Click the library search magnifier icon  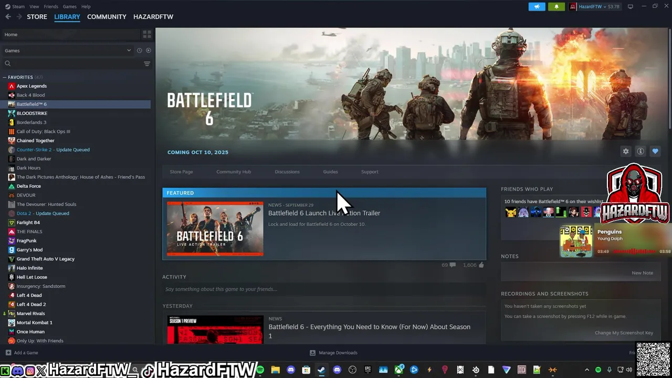[x=7, y=64]
